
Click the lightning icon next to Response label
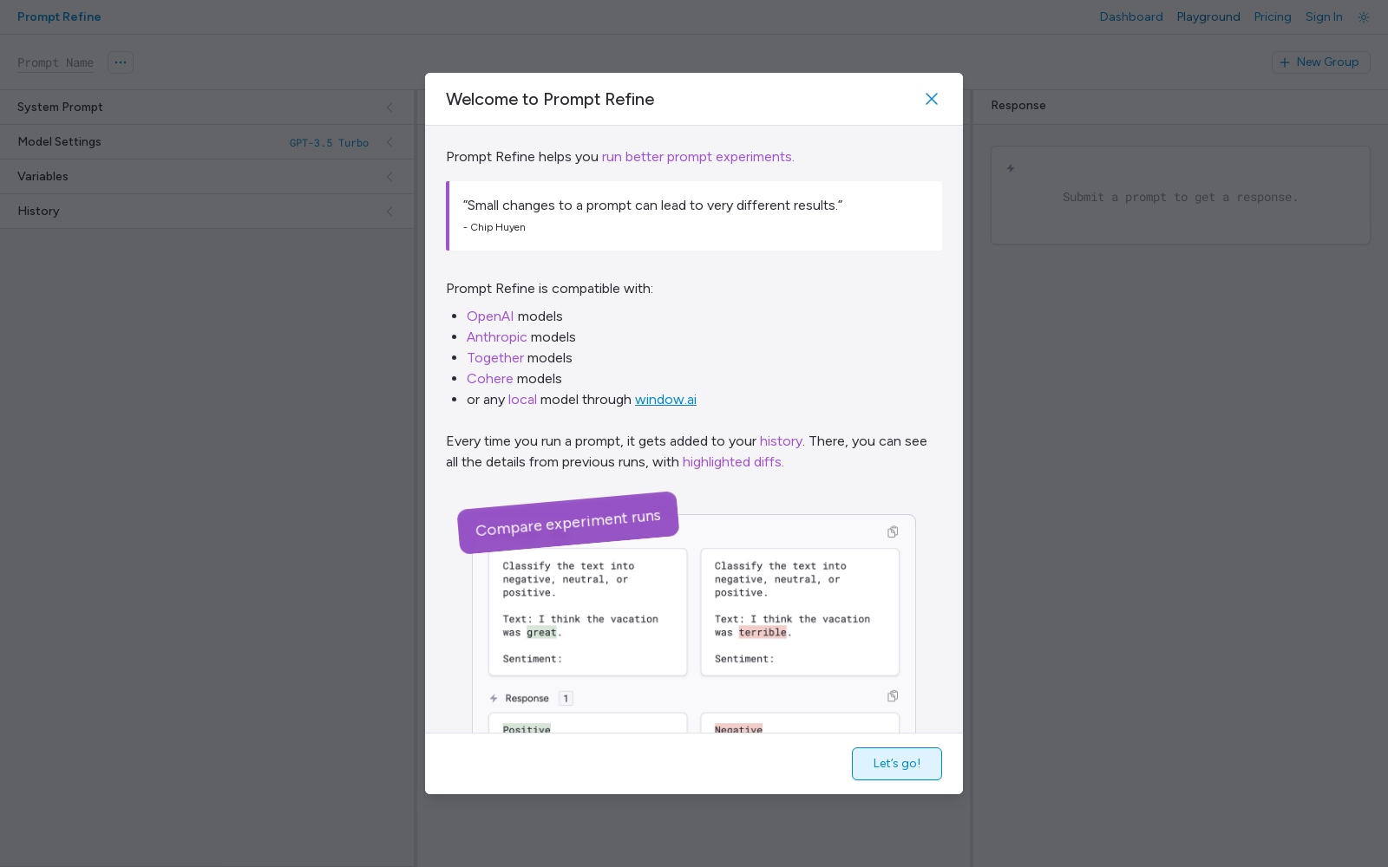(494, 698)
